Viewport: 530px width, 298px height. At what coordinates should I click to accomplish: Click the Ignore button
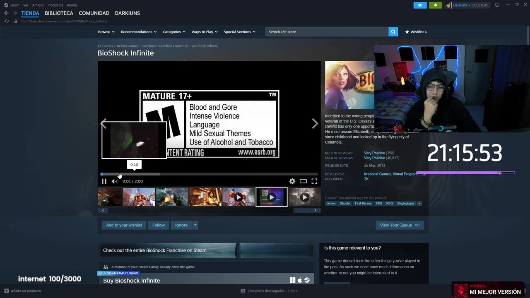[x=181, y=225]
